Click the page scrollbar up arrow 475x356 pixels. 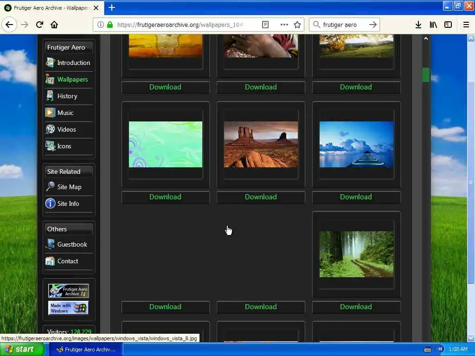pos(426,38)
